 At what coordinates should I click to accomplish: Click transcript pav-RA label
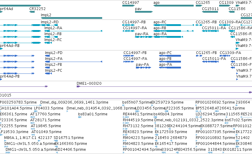pyautogui.click(x=142, y=34)
